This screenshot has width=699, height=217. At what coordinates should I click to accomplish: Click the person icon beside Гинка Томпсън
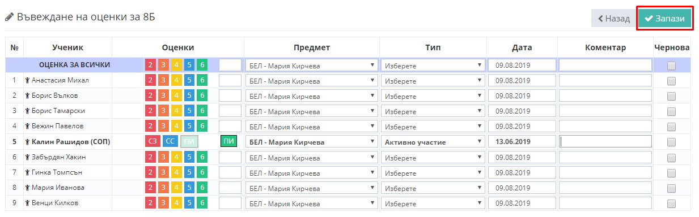coord(27,172)
